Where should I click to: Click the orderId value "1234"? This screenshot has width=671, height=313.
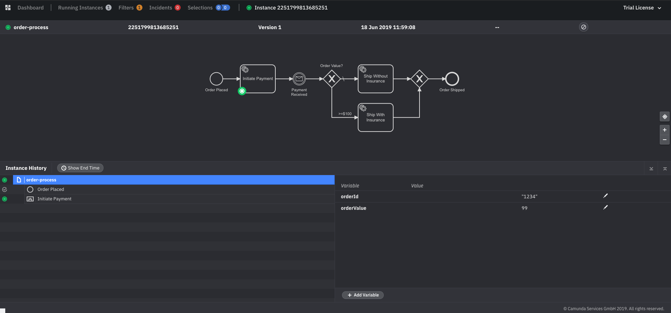(x=529, y=197)
